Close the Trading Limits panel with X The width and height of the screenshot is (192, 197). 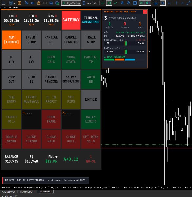pos(145,12)
